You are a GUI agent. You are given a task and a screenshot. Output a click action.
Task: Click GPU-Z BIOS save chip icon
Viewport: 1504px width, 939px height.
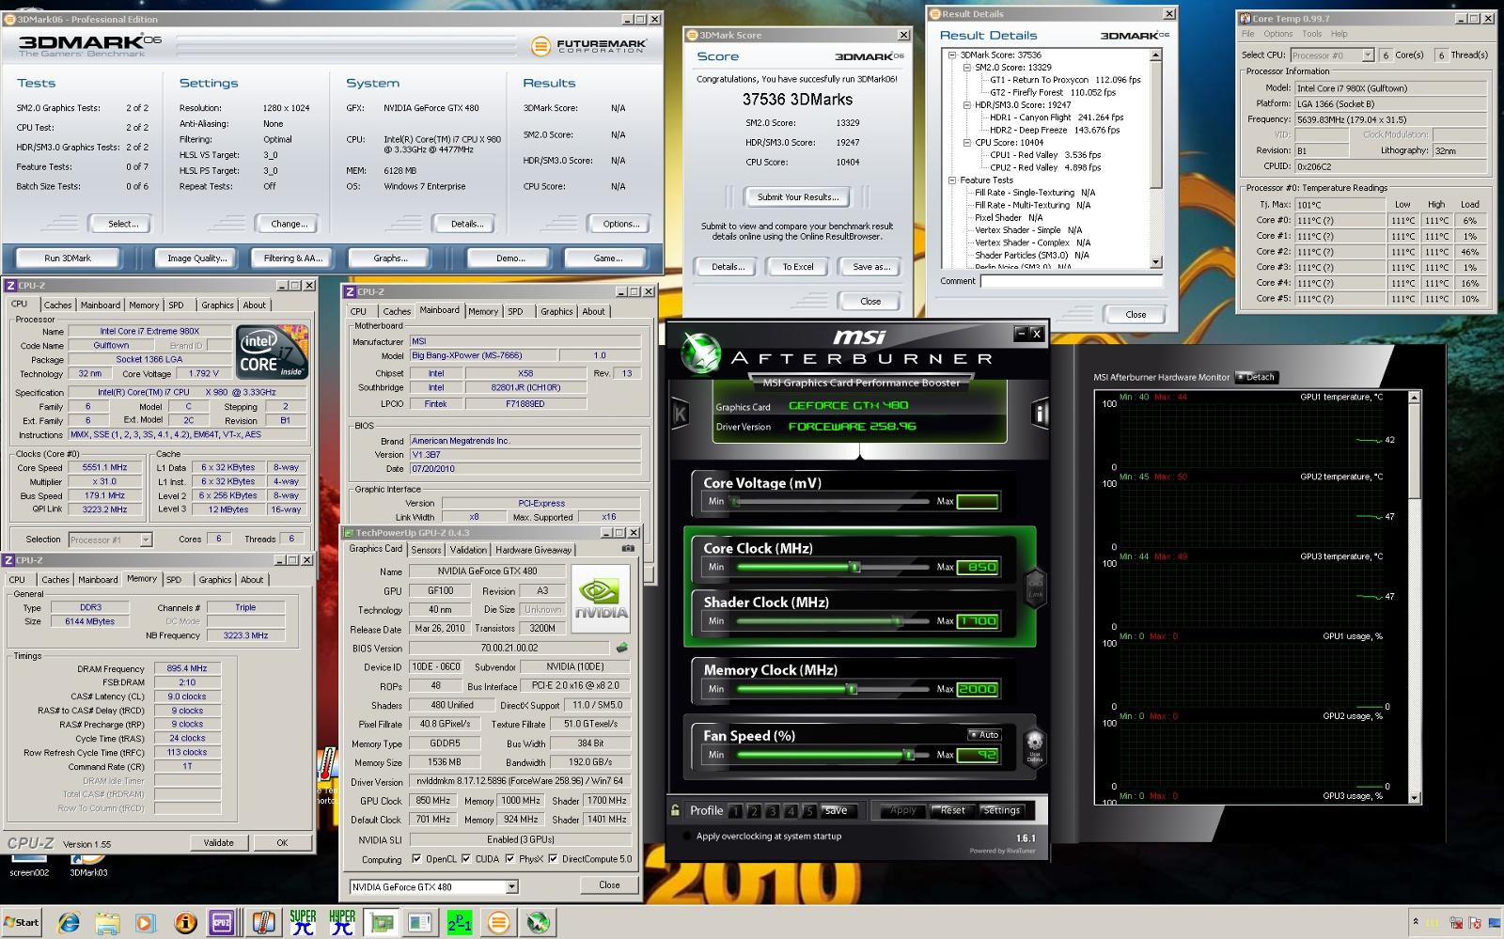[621, 648]
